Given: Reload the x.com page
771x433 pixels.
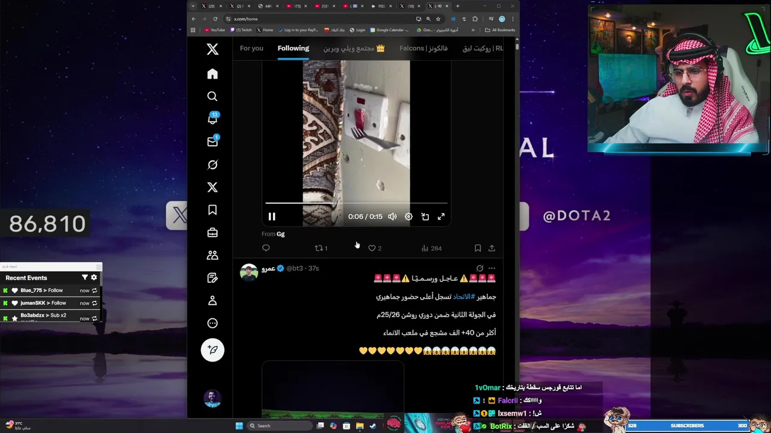Looking at the screenshot, I should (215, 19).
